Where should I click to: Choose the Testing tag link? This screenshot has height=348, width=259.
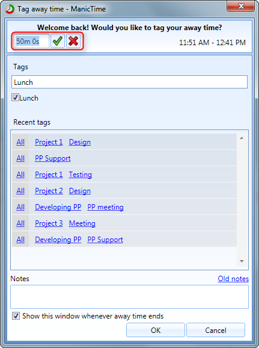click(x=80, y=175)
